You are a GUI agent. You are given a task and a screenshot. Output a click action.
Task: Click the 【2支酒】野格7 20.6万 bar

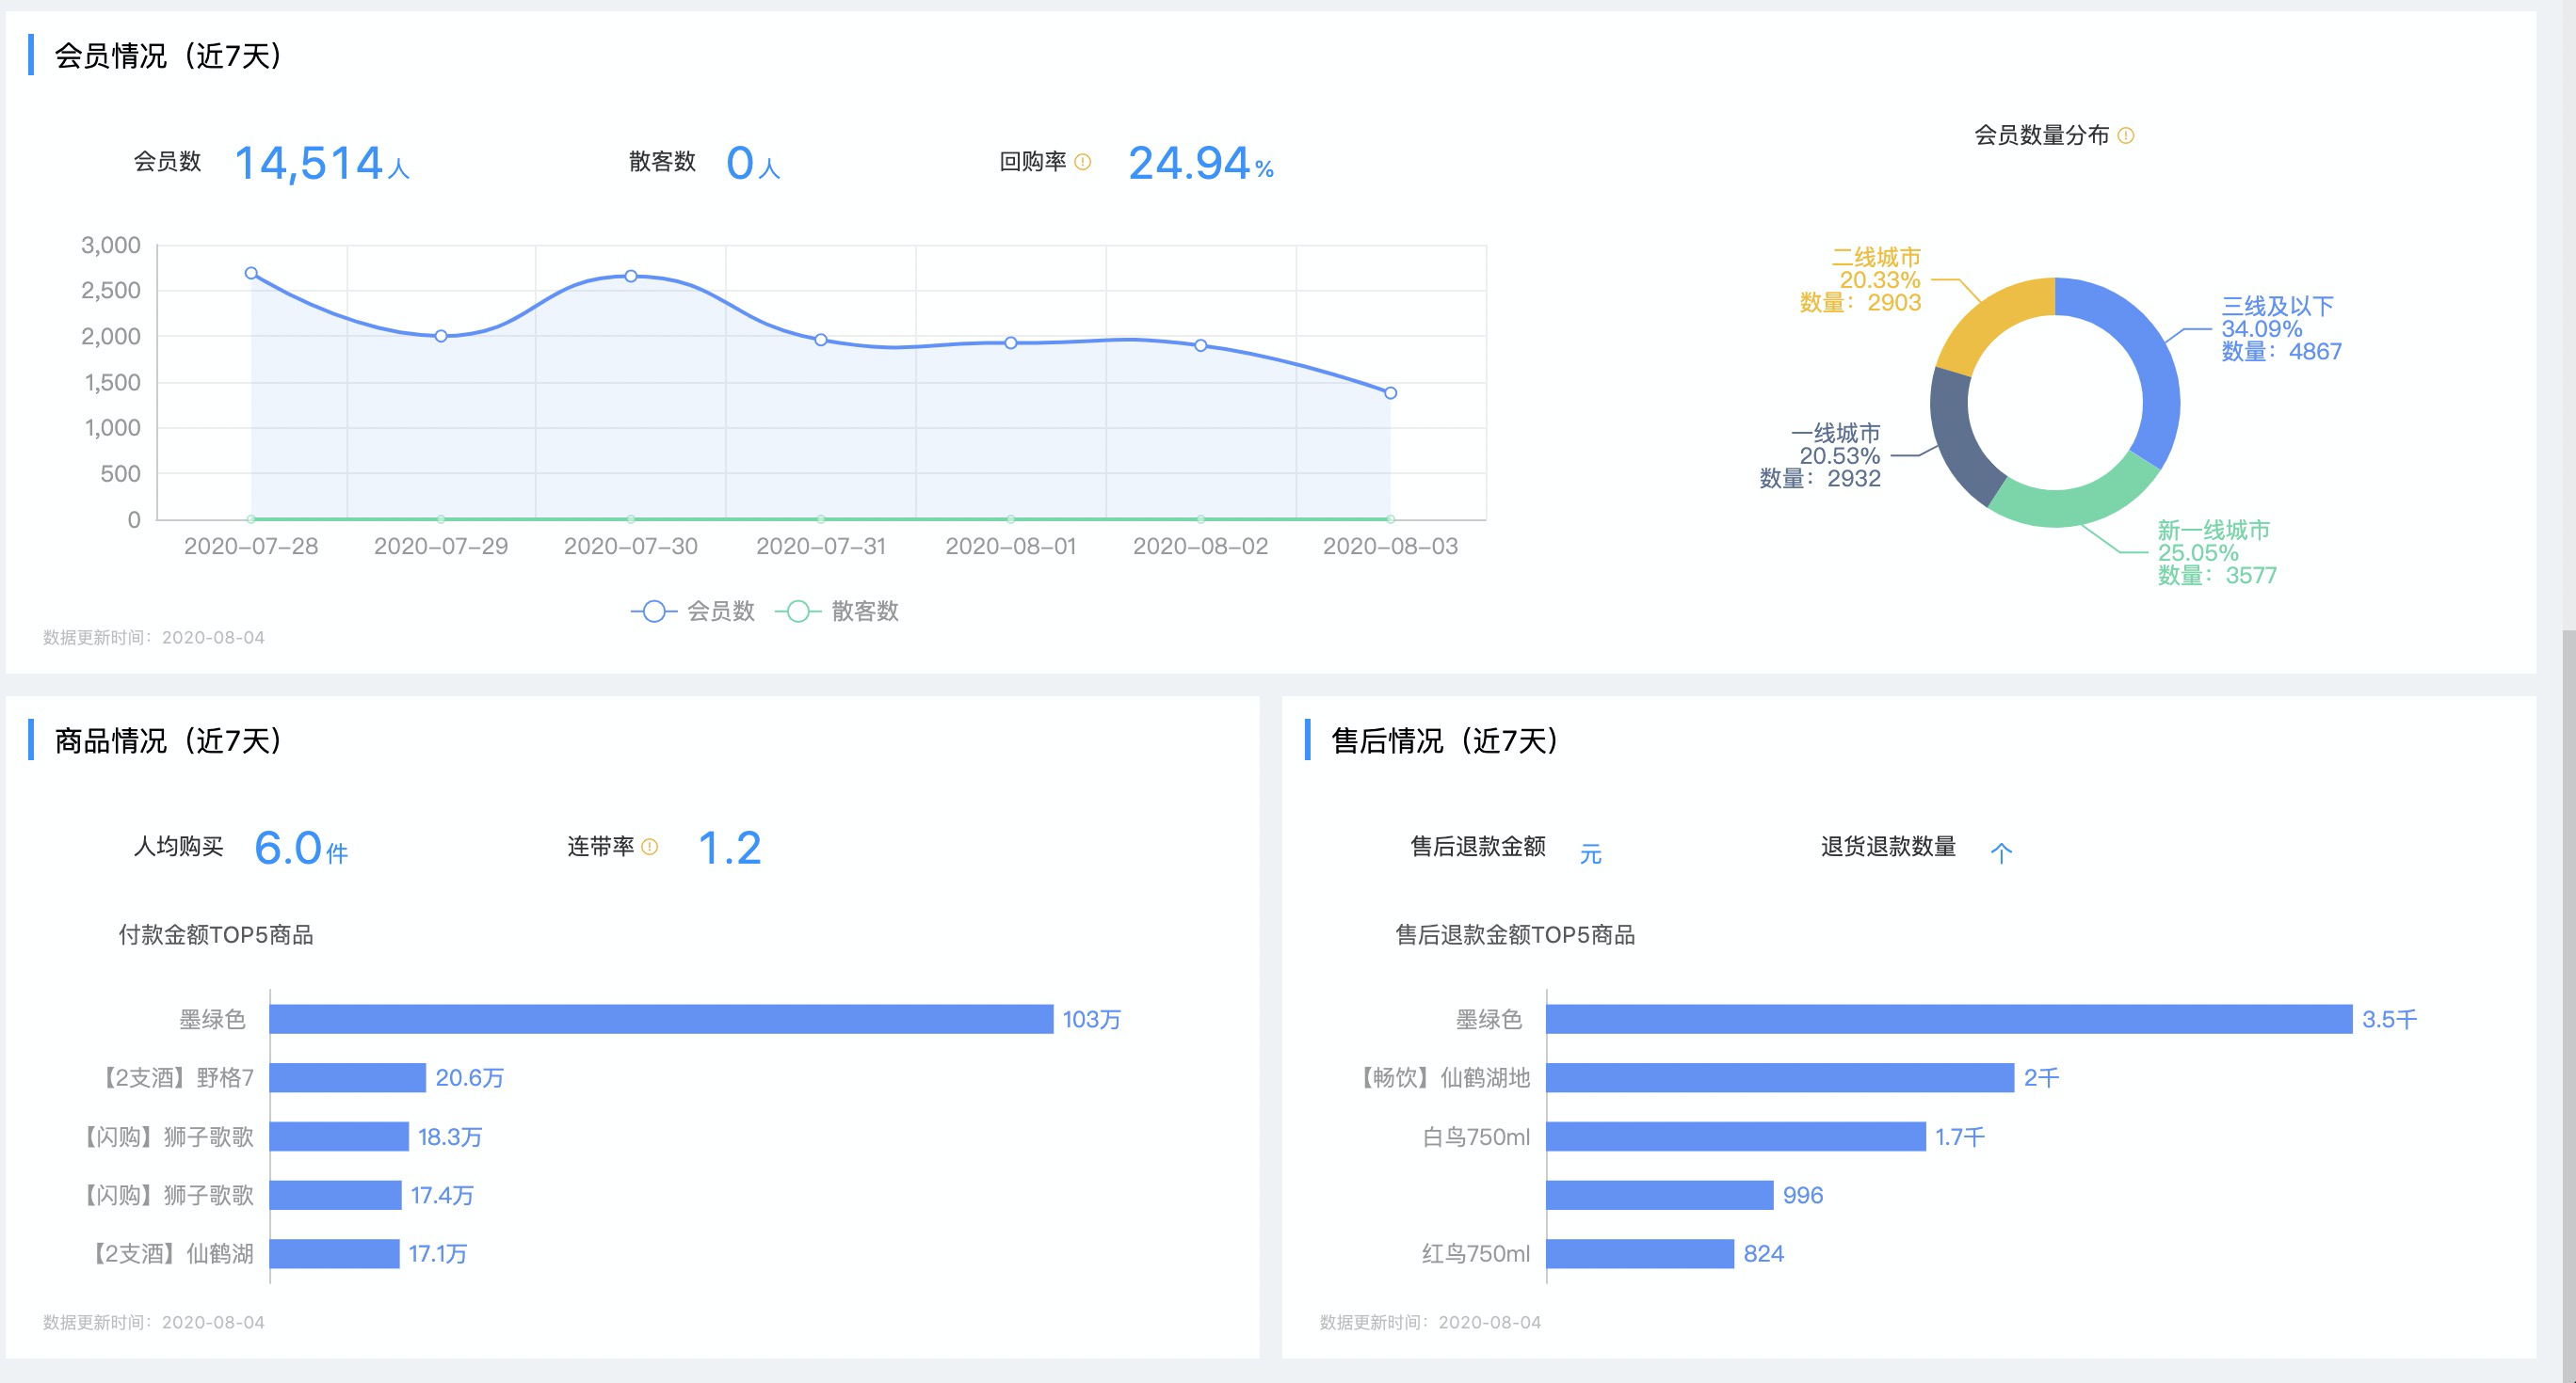348,1077
